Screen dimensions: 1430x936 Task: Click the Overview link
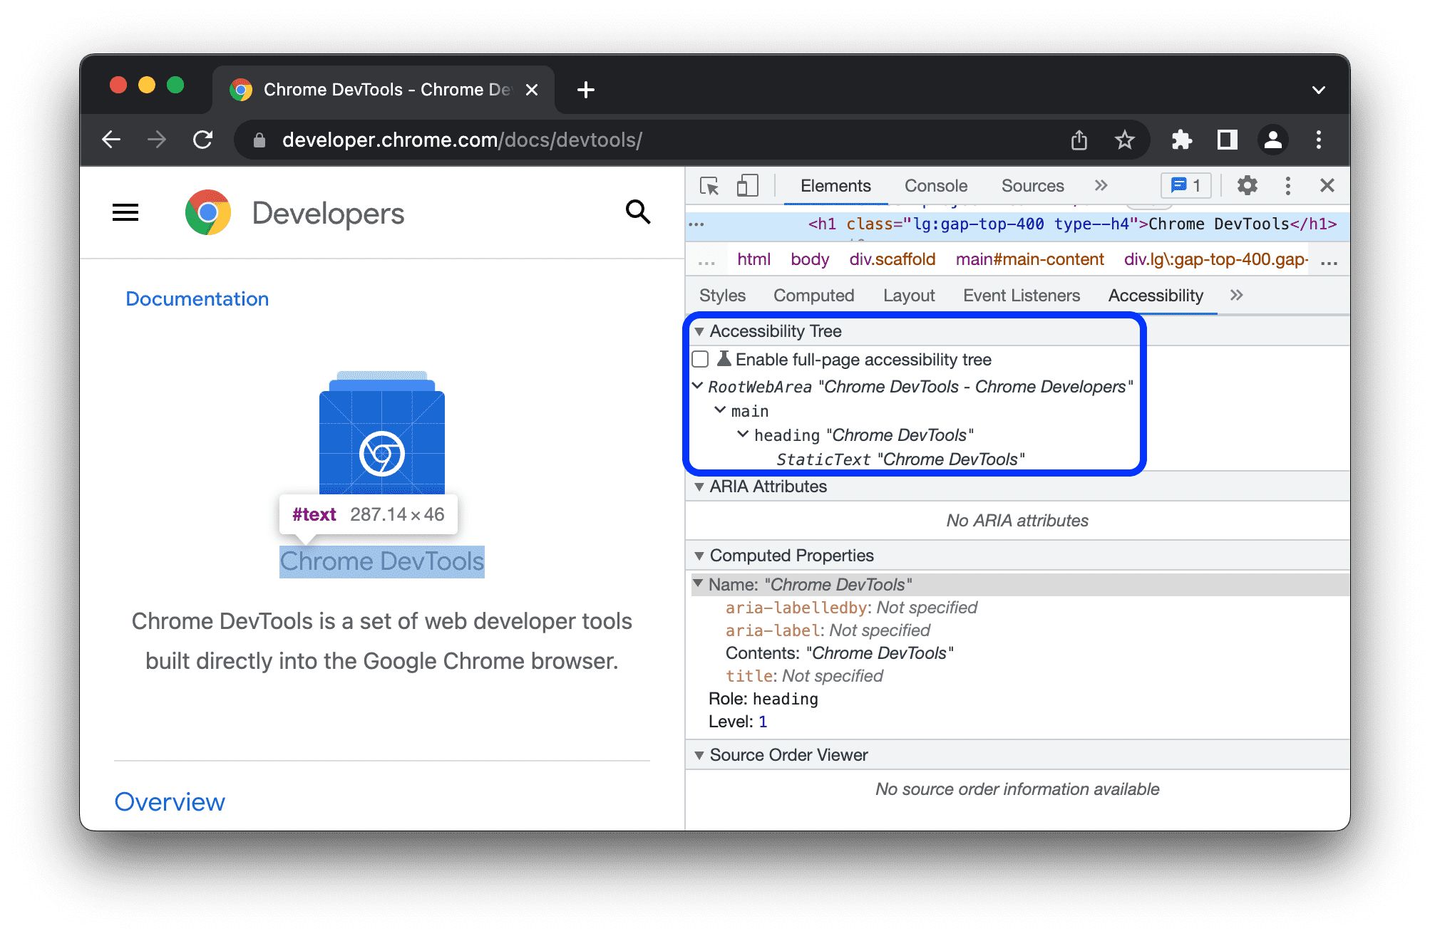tap(170, 801)
